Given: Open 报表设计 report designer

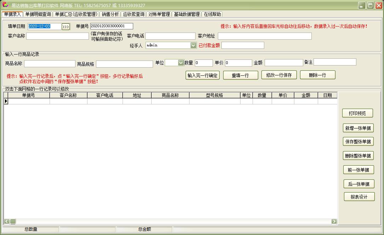Looking at the screenshot, I should coord(359,197).
